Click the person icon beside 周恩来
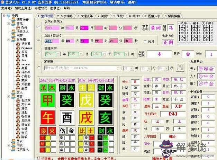Viewport: 217px width, 160px height. [18, 121]
